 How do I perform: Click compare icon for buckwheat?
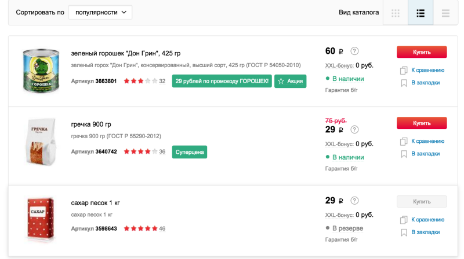[404, 141]
